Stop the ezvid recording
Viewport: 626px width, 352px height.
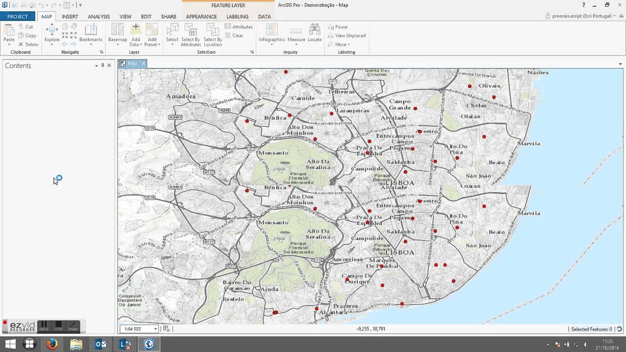(x=59, y=326)
